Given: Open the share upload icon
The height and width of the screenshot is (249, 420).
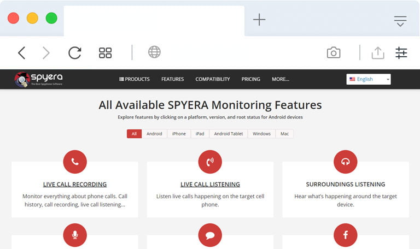Looking at the screenshot, I should pos(378,52).
